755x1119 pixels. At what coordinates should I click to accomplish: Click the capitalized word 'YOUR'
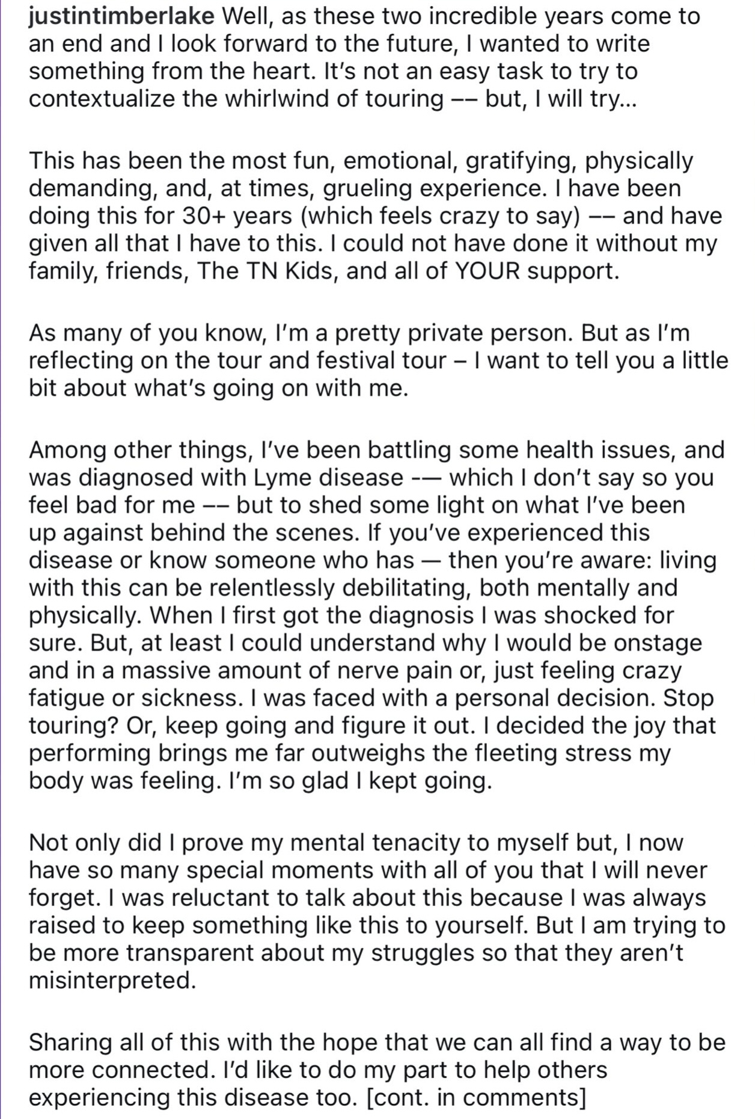487,271
